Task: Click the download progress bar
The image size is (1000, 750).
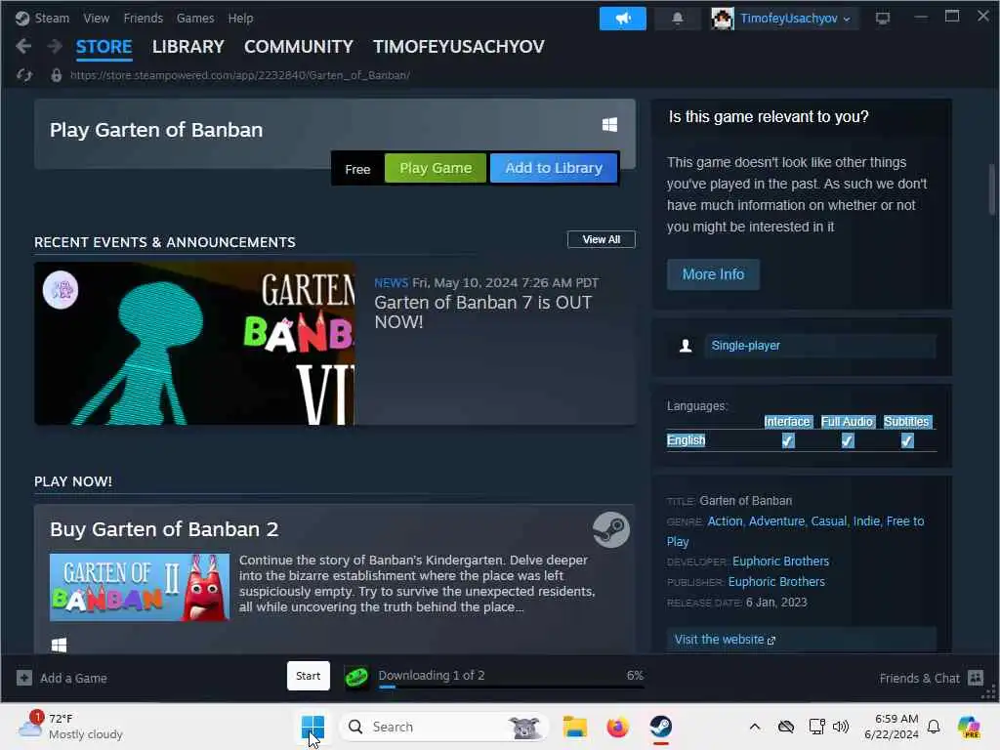Action: (511, 687)
